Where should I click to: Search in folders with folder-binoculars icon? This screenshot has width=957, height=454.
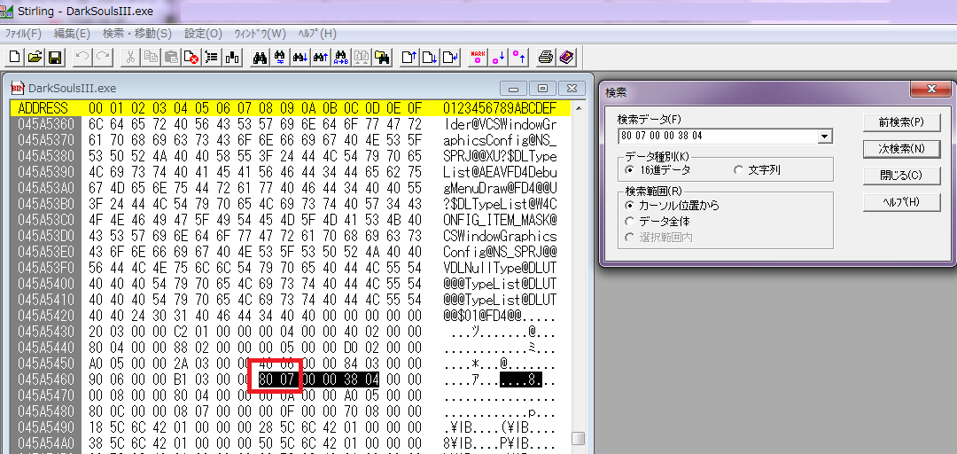point(382,58)
